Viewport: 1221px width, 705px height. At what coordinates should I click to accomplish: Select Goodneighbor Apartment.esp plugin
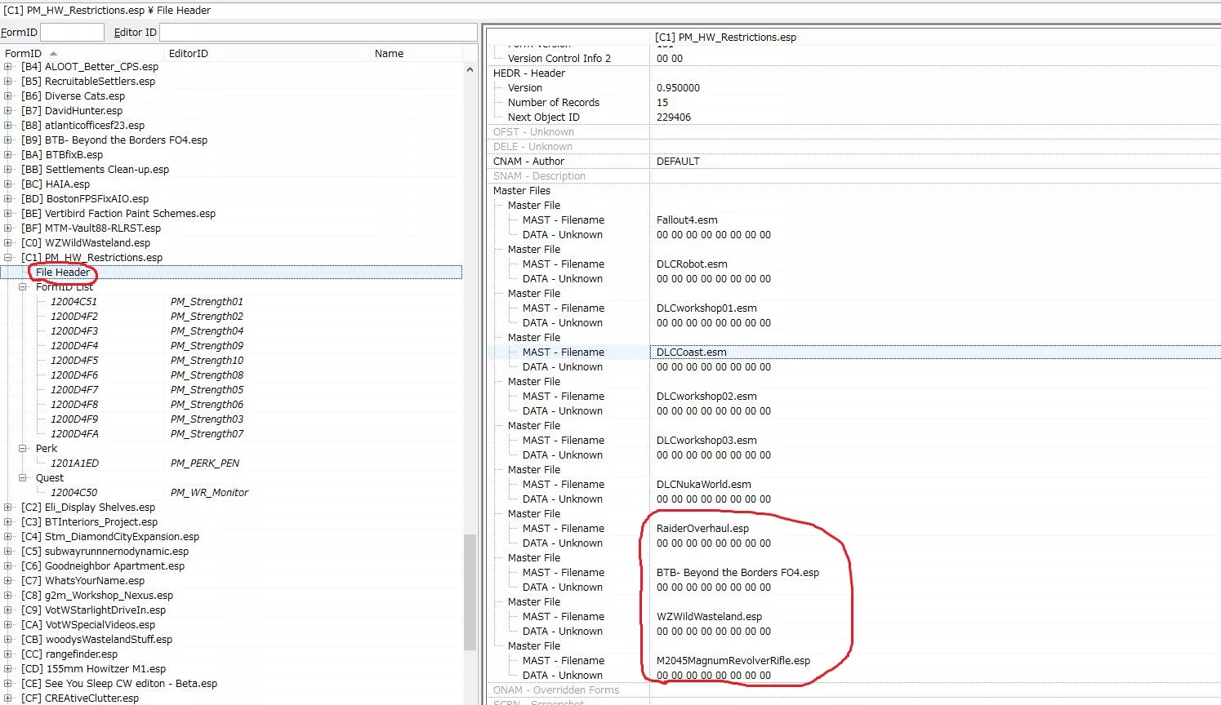click(x=103, y=566)
